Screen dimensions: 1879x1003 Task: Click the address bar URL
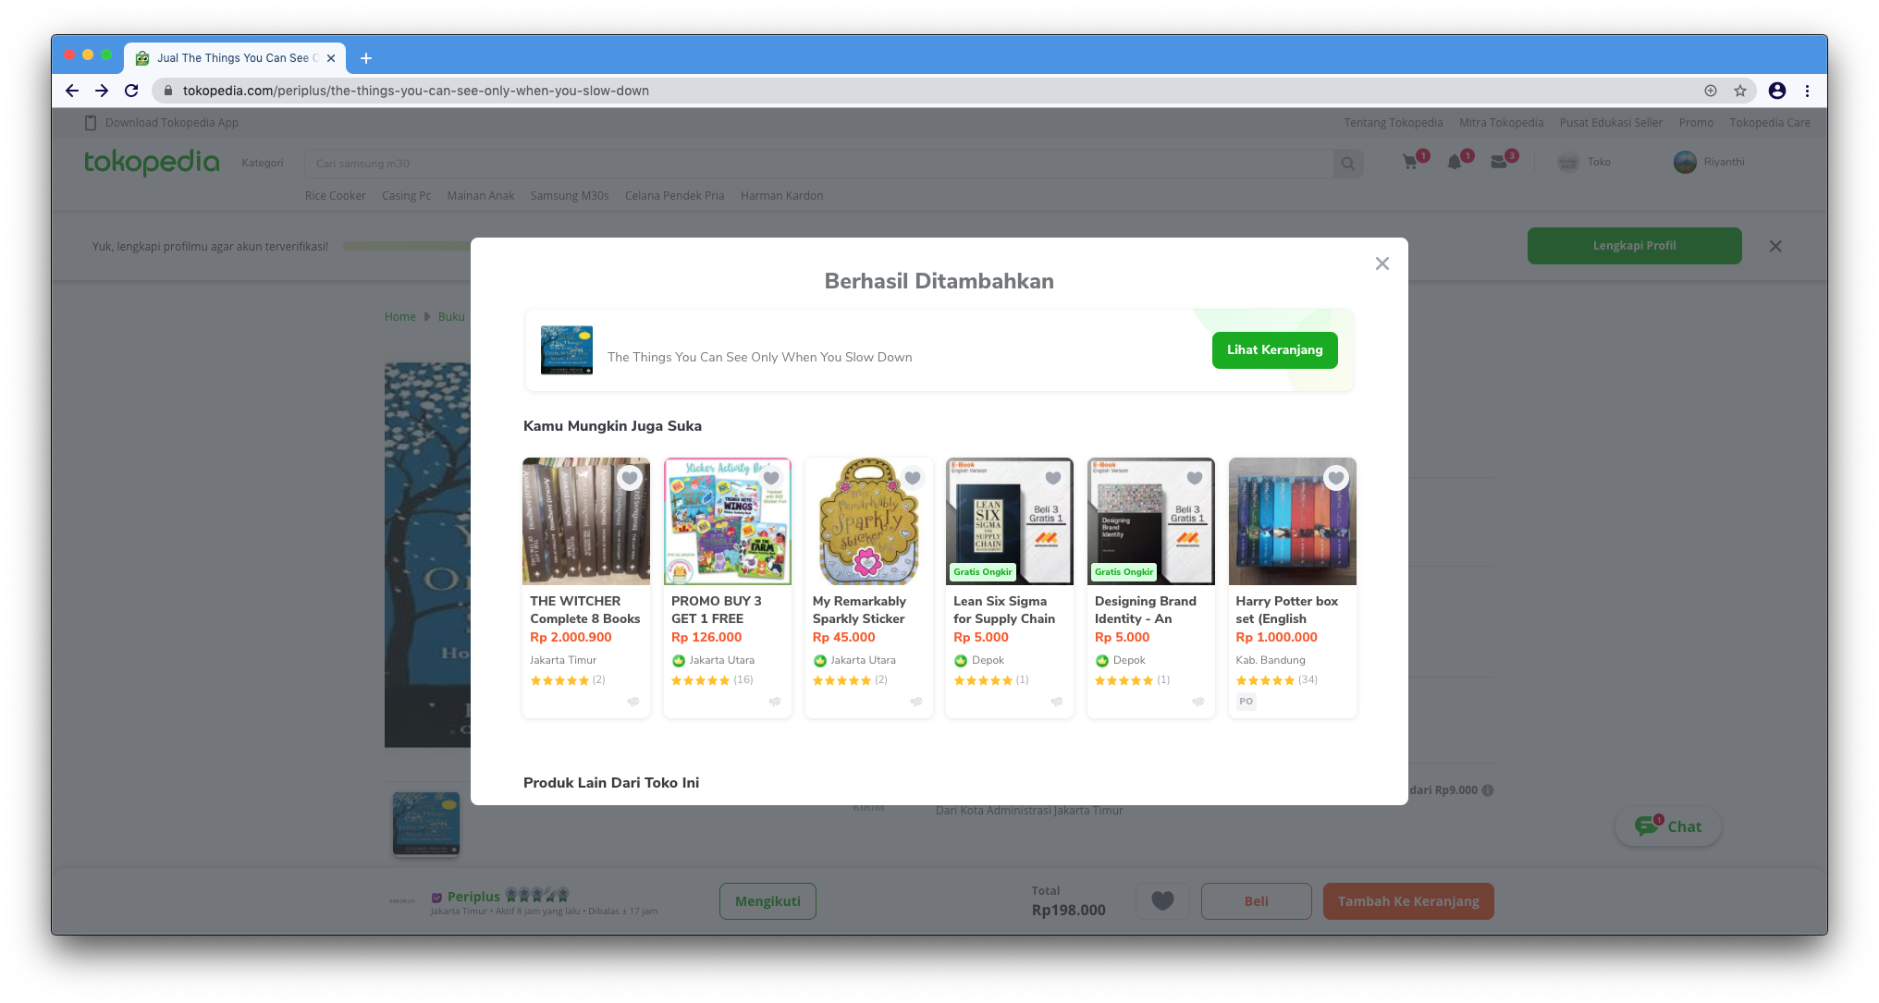click(415, 91)
